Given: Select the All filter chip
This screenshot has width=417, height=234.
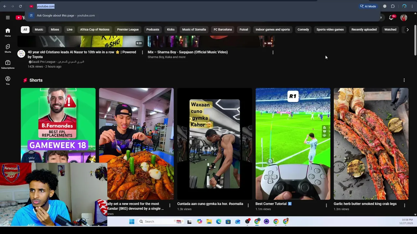Looking at the screenshot, I should pyautogui.click(x=25, y=30).
